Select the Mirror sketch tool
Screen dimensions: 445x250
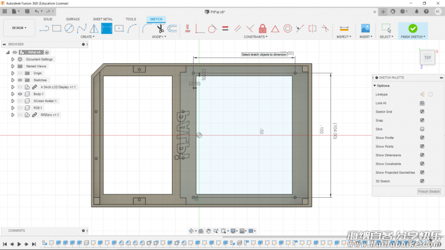click(x=94, y=28)
